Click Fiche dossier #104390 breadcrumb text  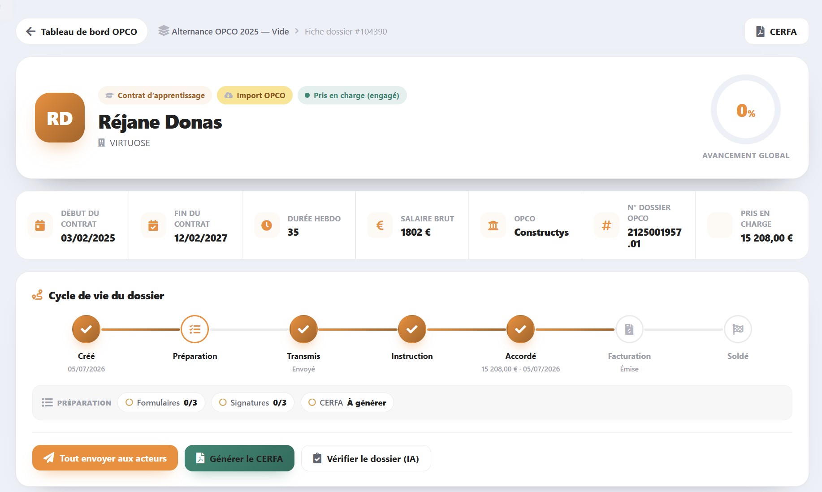click(x=346, y=31)
